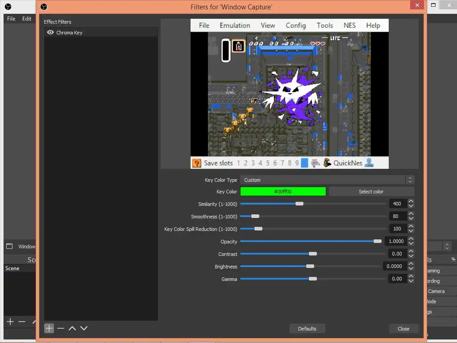
Task: Move filter down with down arrow icon
Action: [84, 328]
